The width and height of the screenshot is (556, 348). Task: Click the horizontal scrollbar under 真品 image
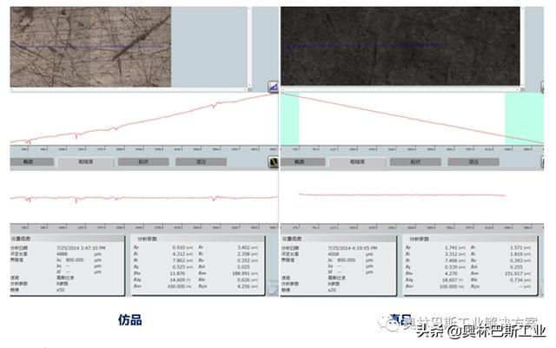click(402, 89)
